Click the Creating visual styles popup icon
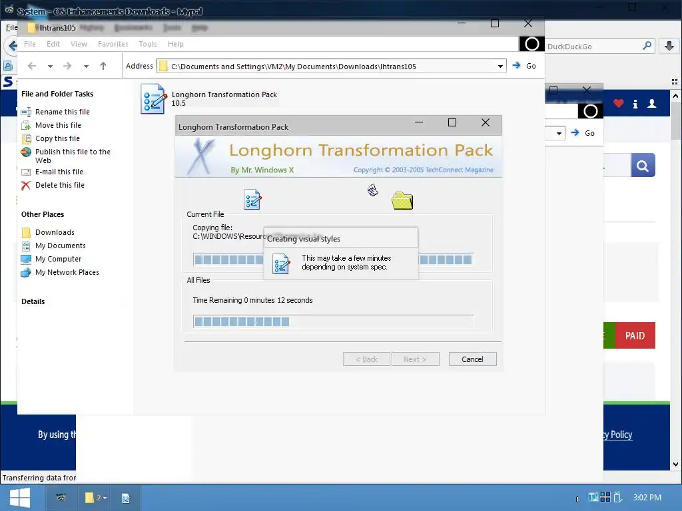 click(x=281, y=263)
